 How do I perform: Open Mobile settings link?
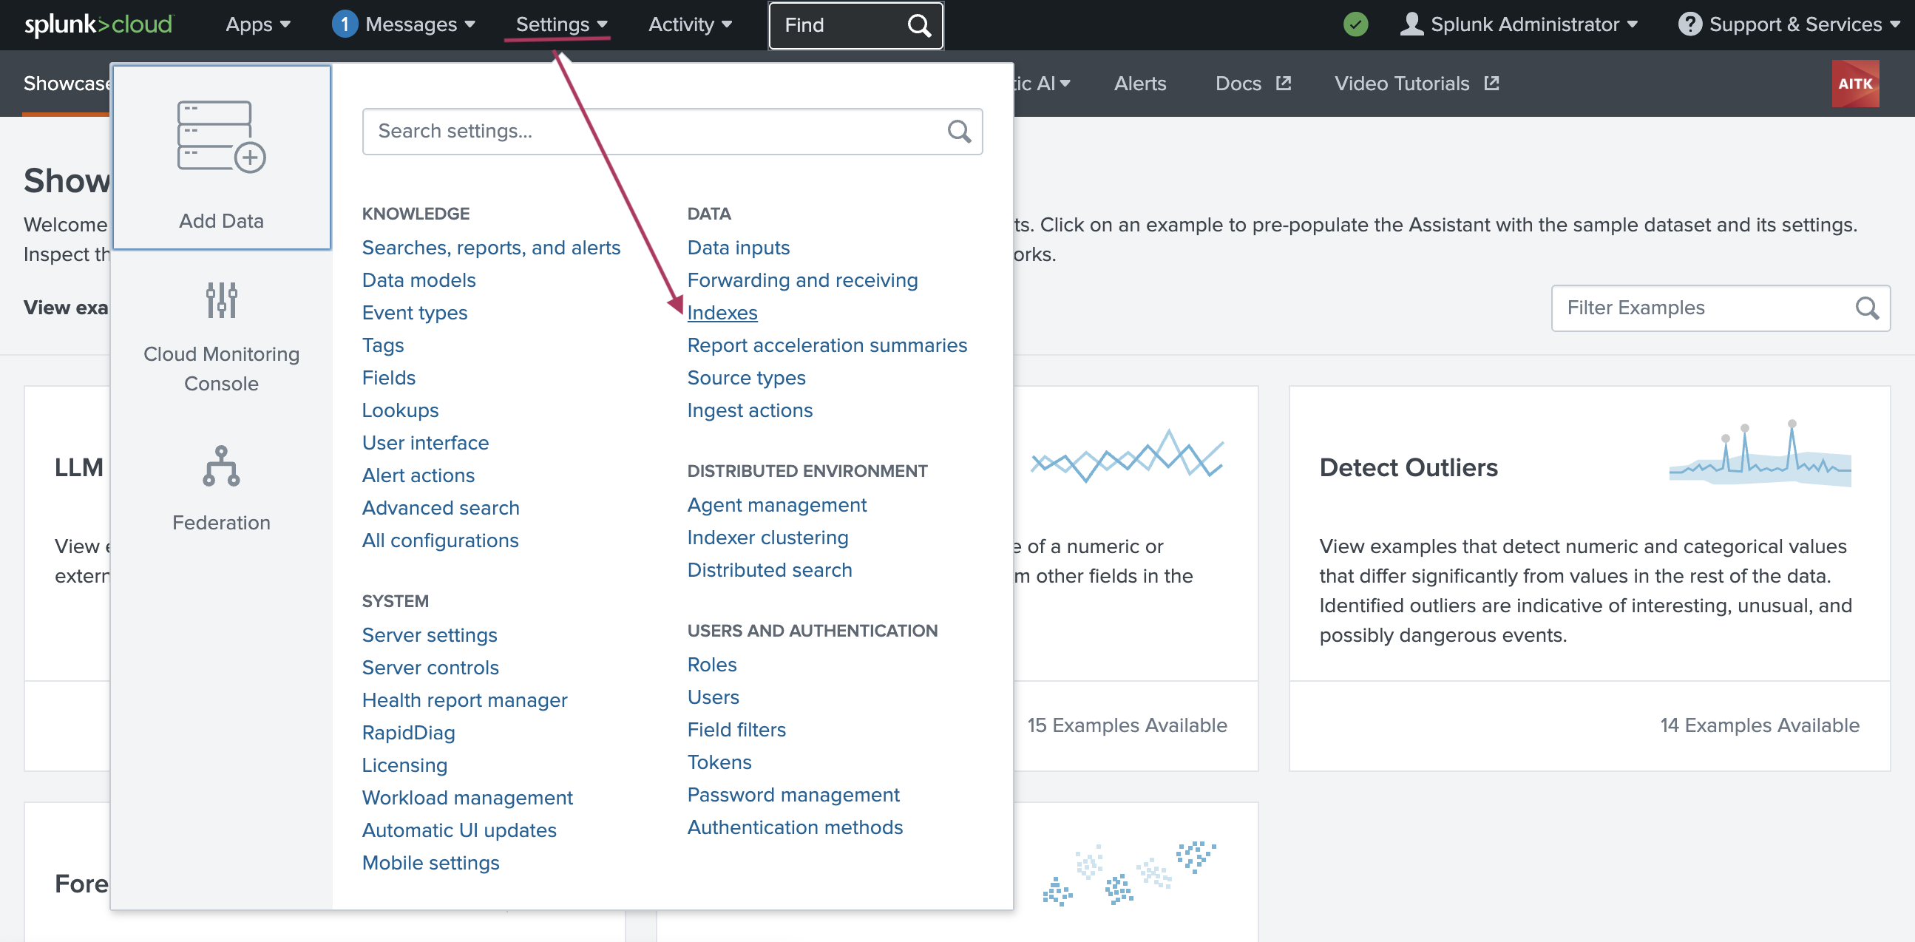click(430, 863)
